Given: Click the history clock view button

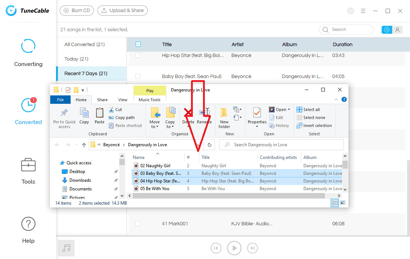Looking at the screenshot, I should [387, 30].
